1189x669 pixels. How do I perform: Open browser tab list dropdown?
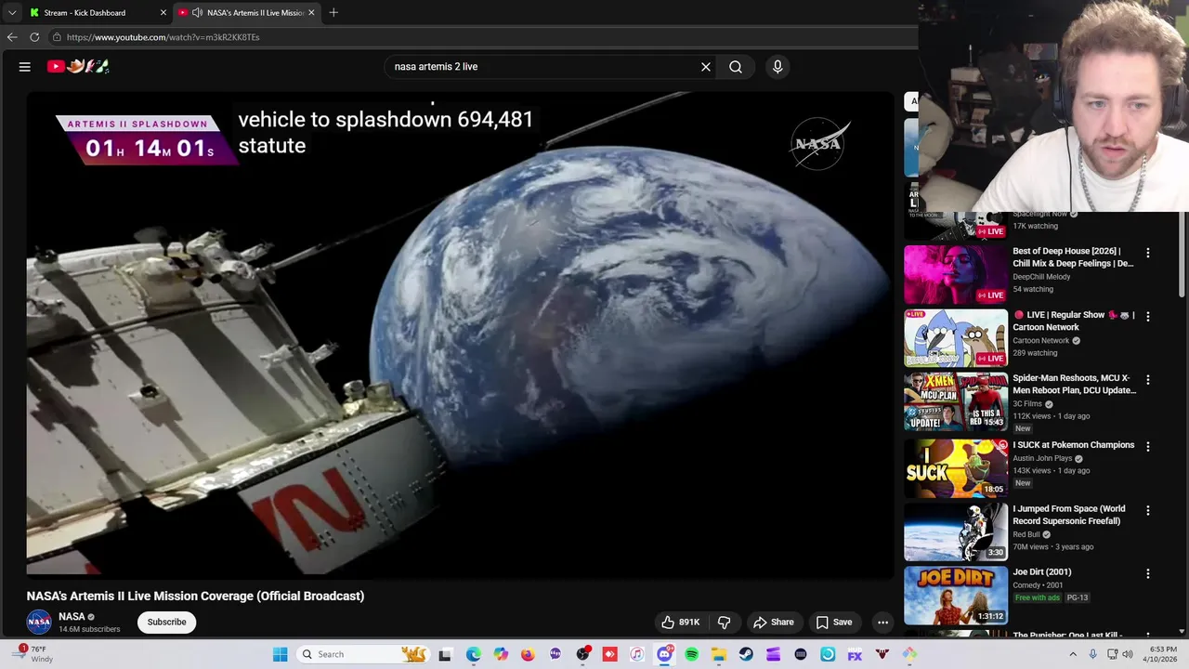point(11,13)
